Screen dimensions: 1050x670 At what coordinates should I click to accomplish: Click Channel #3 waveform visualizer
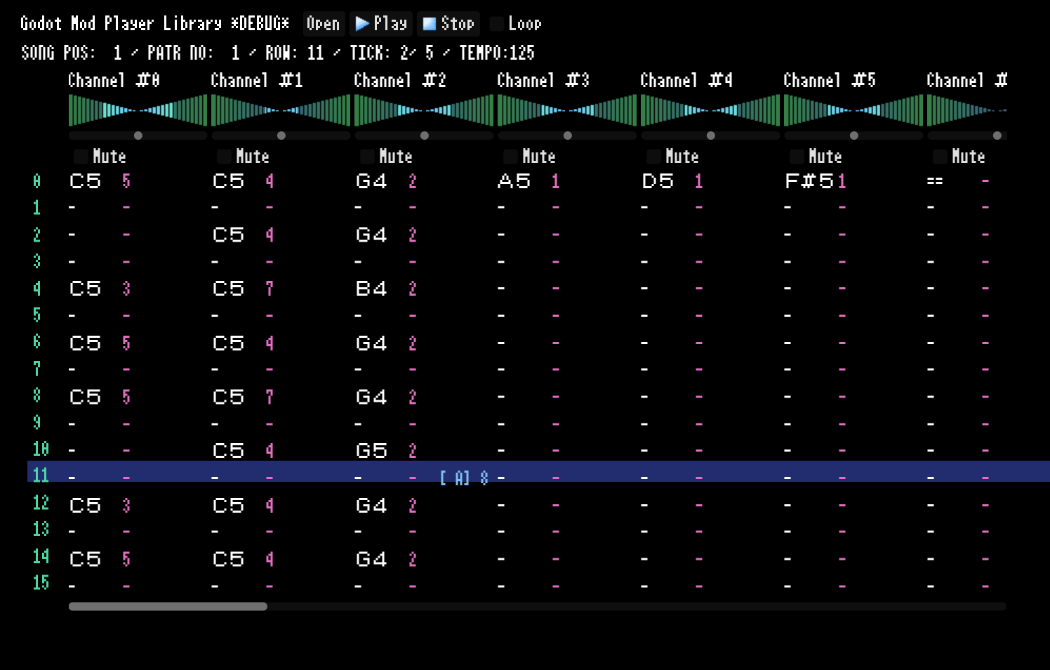tap(567, 110)
